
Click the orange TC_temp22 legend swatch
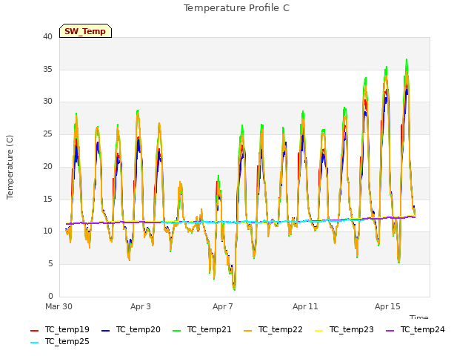[248, 331]
